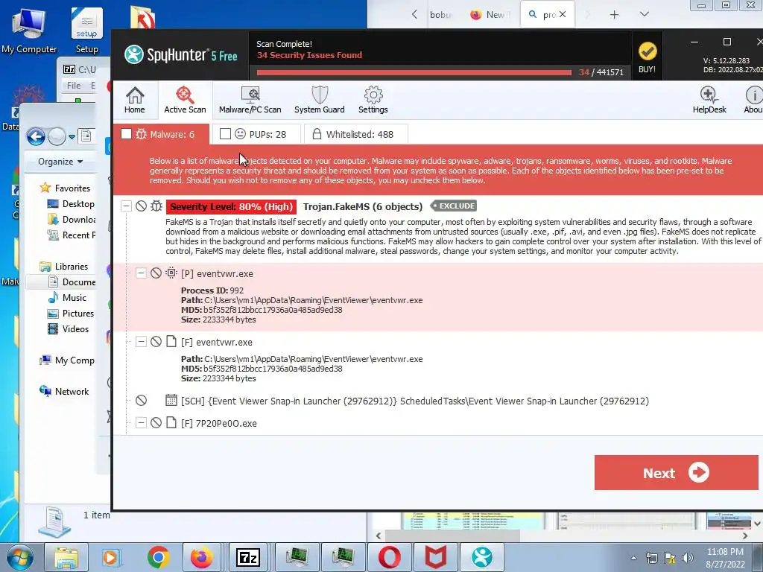Click the Windows Start button
The width and height of the screenshot is (763, 572).
tap(19, 557)
